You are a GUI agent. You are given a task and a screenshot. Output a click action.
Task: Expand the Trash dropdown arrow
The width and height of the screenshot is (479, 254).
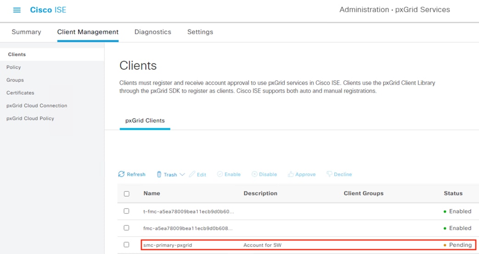tap(182, 175)
